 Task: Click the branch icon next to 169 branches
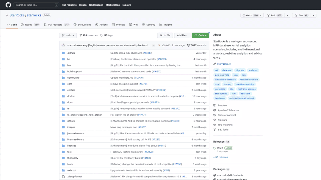(x=81, y=35)
